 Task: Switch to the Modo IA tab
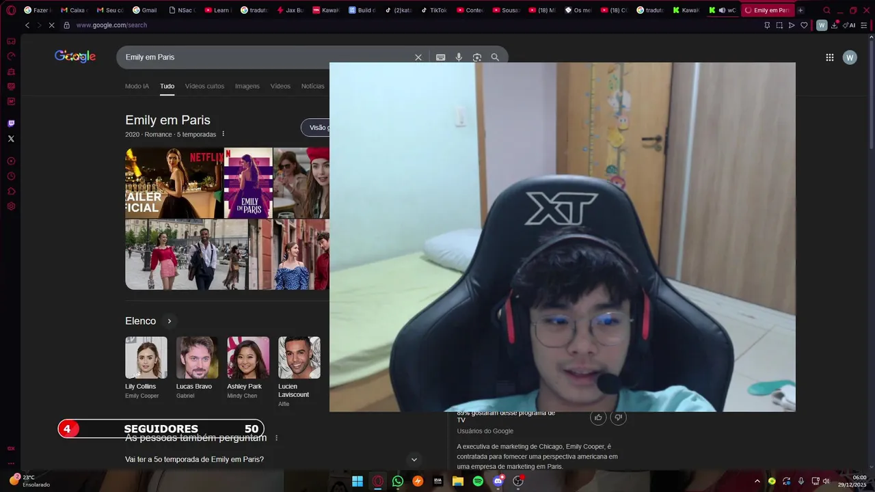tap(137, 86)
